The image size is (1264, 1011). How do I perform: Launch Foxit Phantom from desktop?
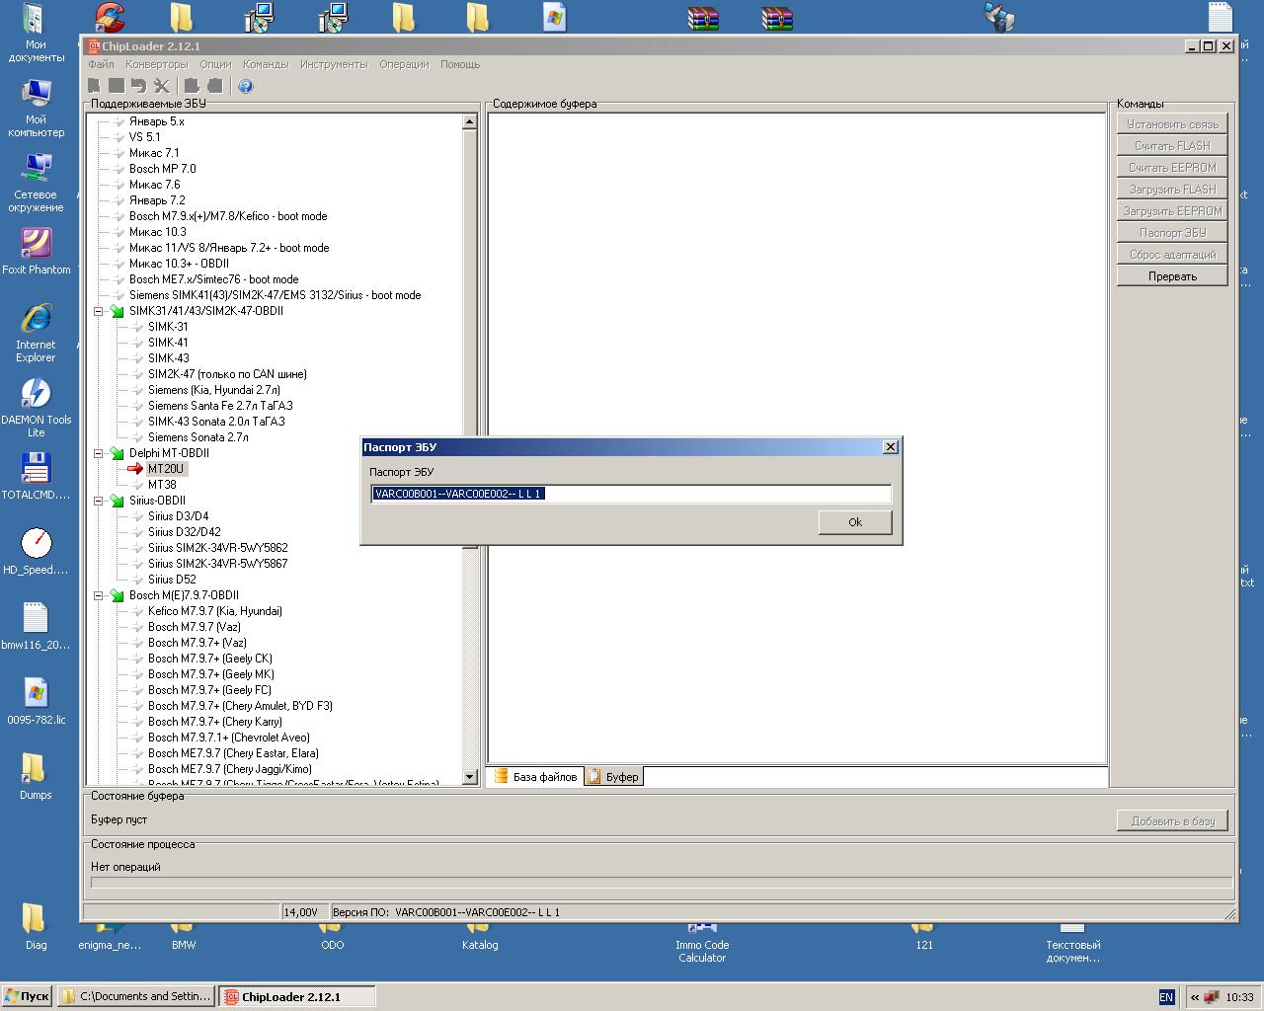36,251
